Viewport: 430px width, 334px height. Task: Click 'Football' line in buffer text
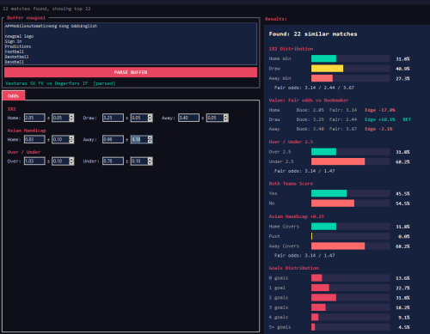click(15, 52)
